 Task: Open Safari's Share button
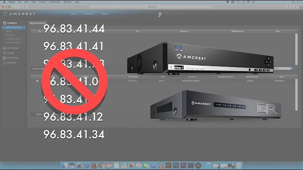288,7
